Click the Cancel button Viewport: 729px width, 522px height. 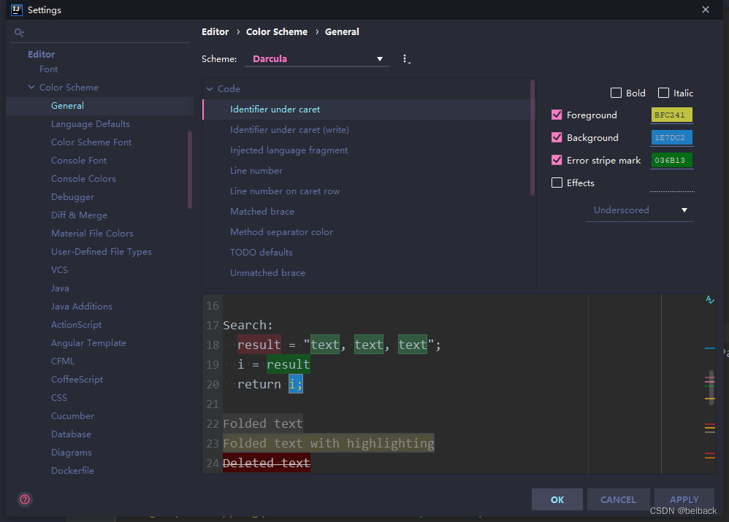618,499
